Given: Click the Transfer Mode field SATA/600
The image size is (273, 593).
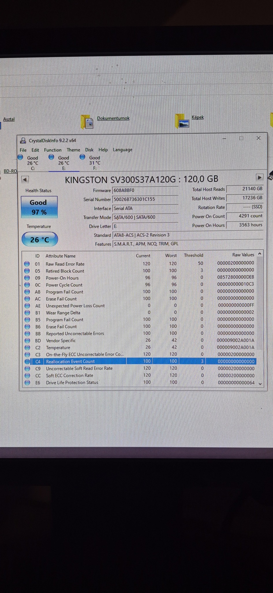Looking at the screenshot, I should click(x=145, y=217).
